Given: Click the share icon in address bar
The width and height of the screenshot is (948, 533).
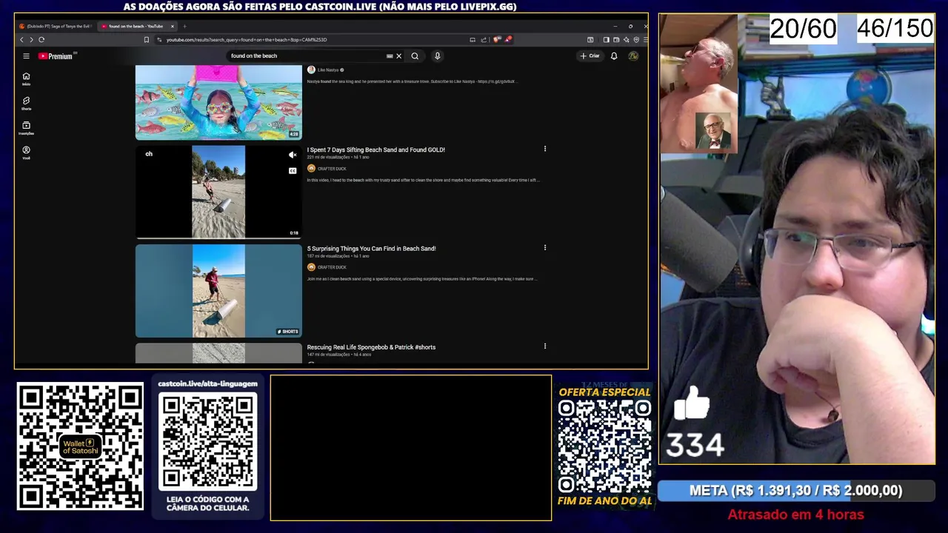Looking at the screenshot, I should point(484,39).
